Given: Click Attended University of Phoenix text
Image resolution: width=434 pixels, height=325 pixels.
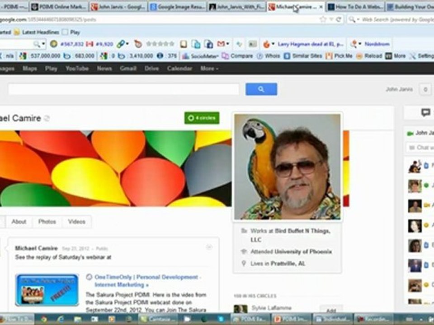Looking at the screenshot, I should (291, 251).
